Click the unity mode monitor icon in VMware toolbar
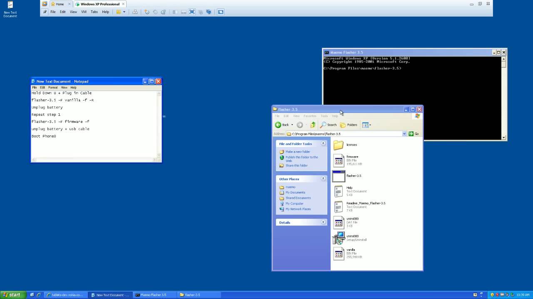533x299 pixels. click(x=209, y=12)
